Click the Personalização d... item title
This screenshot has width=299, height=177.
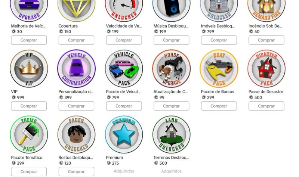click(x=76, y=91)
